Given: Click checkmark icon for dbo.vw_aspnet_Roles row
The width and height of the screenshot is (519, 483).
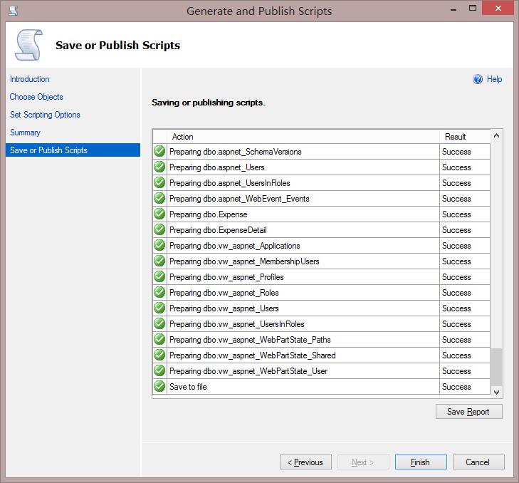Looking at the screenshot, I should pyautogui.click(x=159, y=293).
